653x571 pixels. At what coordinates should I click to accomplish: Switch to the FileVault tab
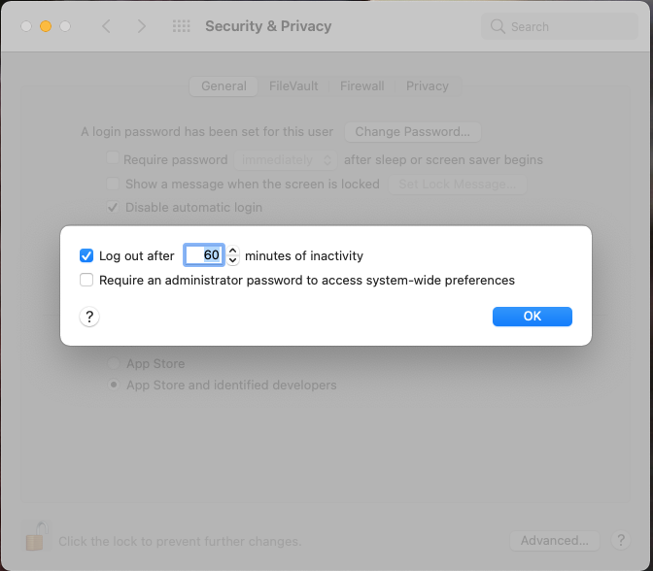pyautogui.click(x=293, y=86)
